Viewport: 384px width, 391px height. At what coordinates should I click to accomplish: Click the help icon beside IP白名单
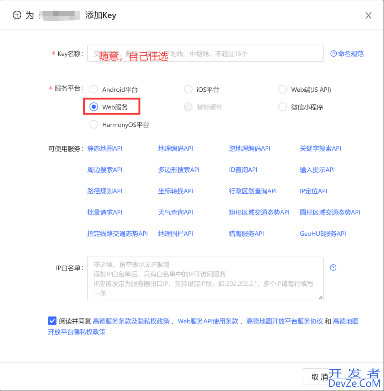[x=333, y=268]
